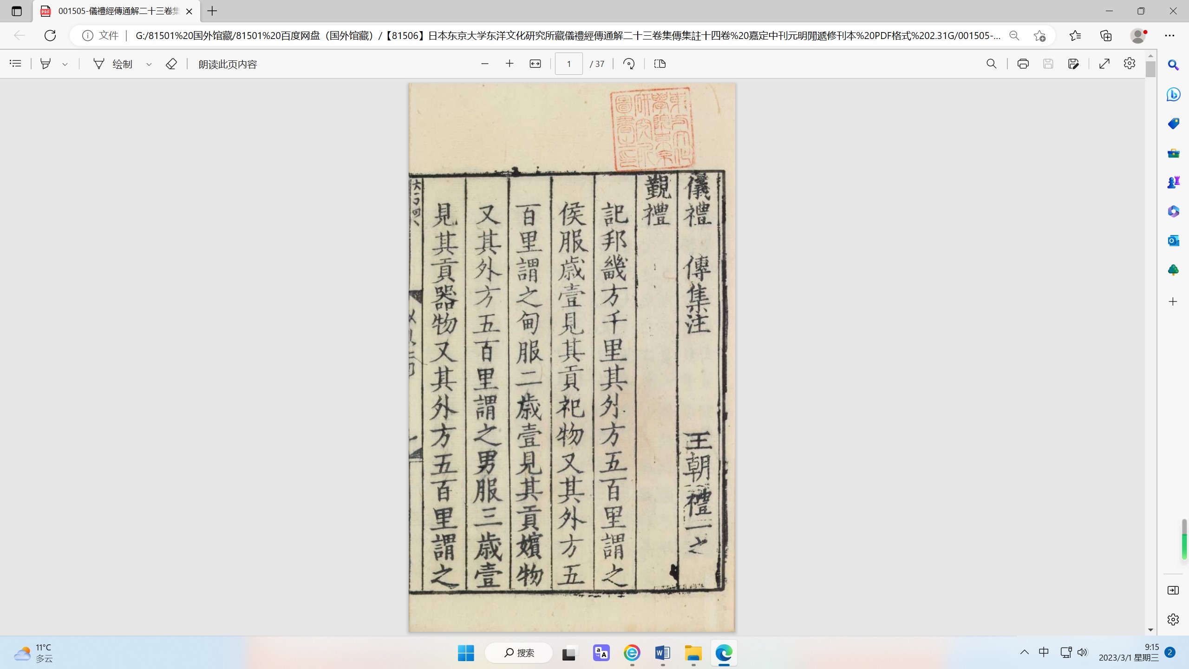
Task: Zoom out the PDF page
Action: 484,64
